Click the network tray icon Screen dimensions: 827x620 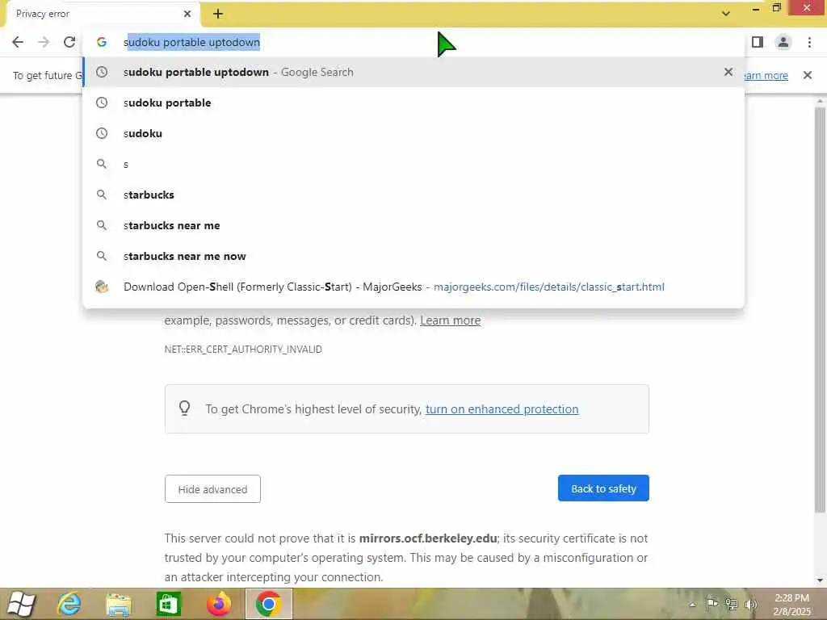(x=731, y=604)
